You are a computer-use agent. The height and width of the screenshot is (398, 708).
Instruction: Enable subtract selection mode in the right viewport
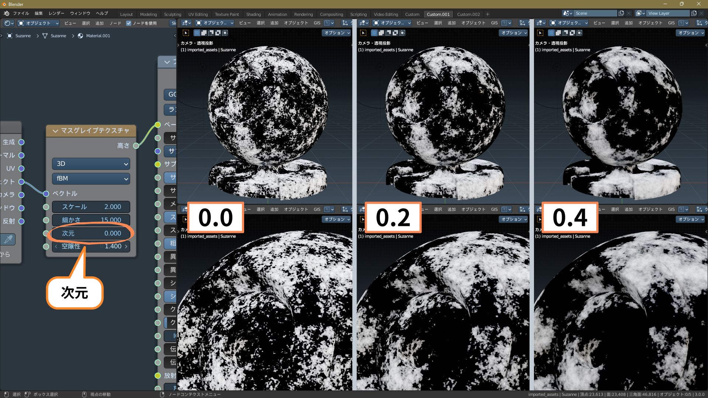point(565,33)
